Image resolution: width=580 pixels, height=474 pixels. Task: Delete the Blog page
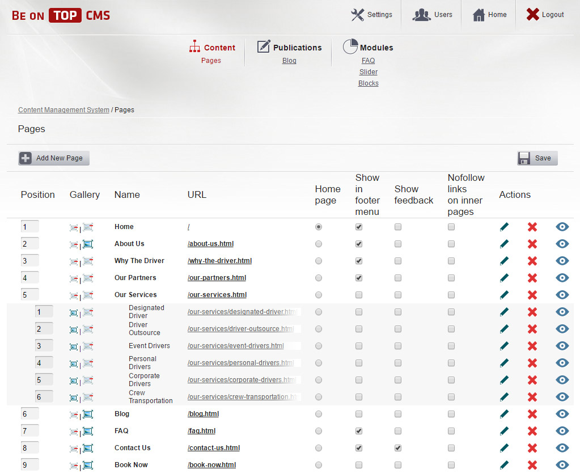[532, 414]
